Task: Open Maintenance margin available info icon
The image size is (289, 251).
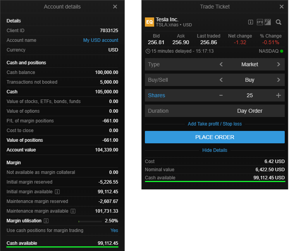Action: (x=73, y=211)
